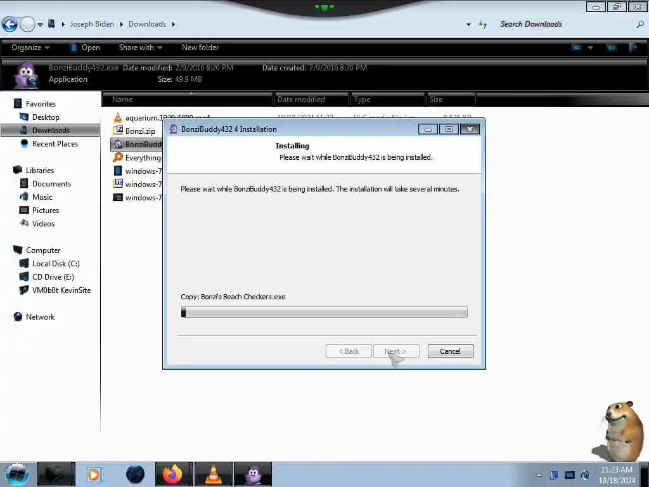Open the Windows Start menu orb
Image resolution: width=649 pixels, height=487 pixels.
[16, 474]
